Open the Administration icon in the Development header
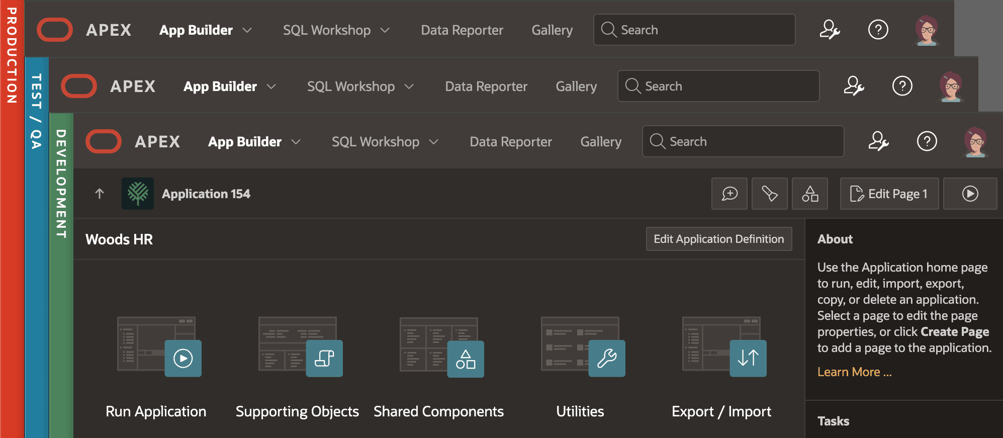 878,141
